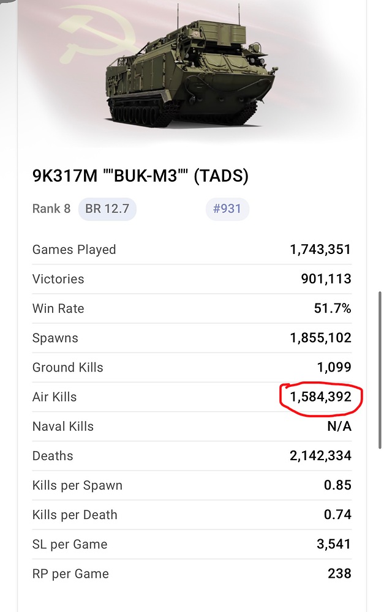The width and height of the screenshot is (384, 612).
Task: Select the Victories value 901,113
Action: (326, 279)
